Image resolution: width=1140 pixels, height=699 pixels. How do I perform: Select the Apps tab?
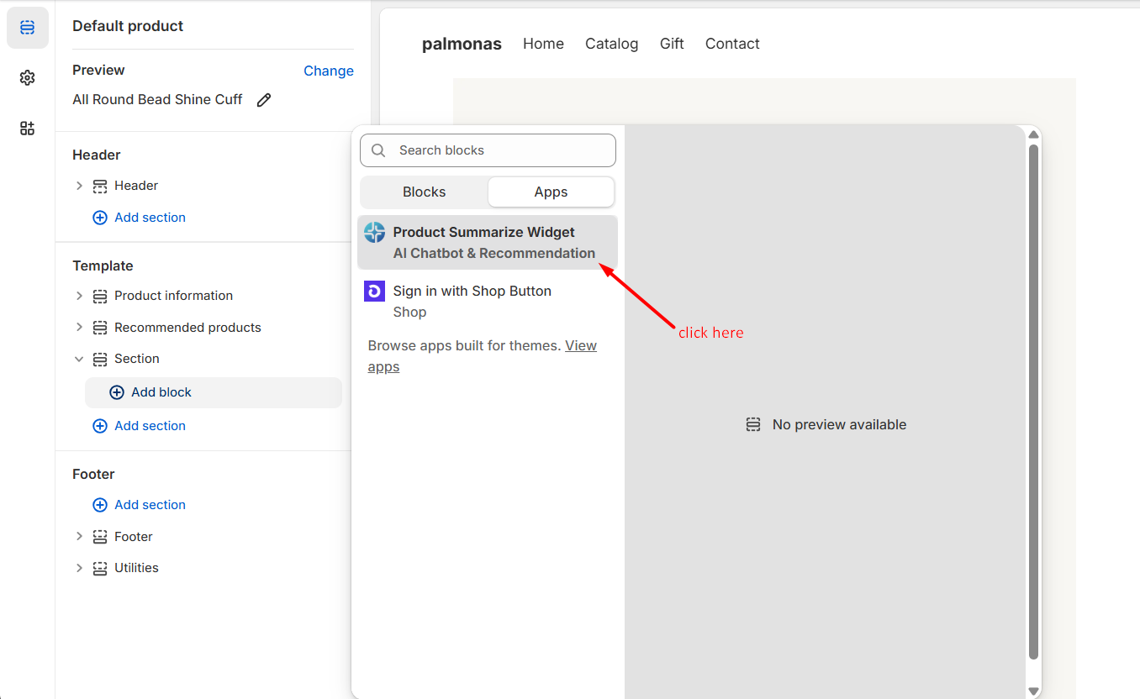point(551,192)
